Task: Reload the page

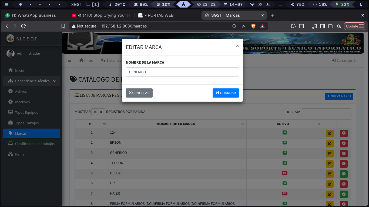Action: (x=24, y=26)
